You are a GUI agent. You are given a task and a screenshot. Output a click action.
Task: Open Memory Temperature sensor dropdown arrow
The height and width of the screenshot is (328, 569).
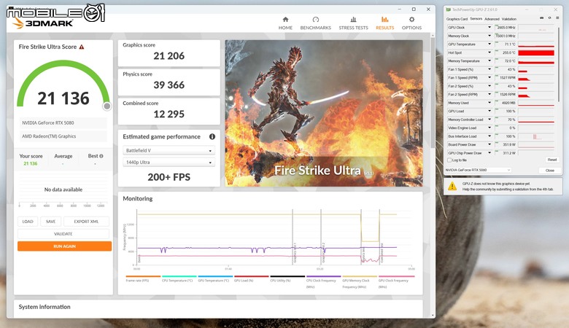489,61
